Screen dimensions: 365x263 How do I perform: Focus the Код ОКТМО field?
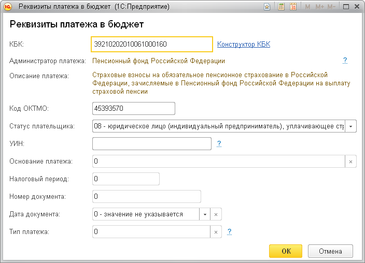coord(133,109)
